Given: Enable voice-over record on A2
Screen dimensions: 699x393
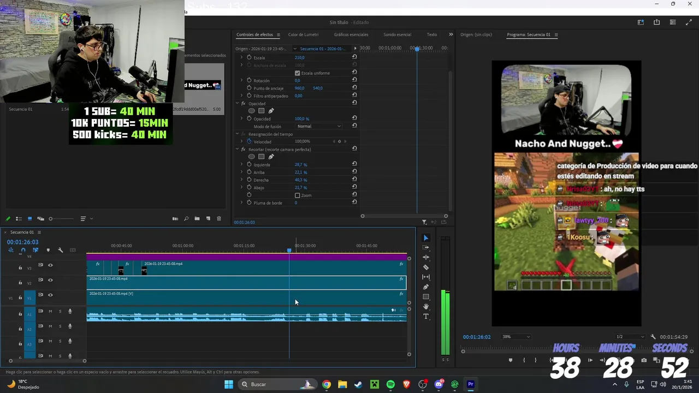Looking at the screenshot, I should pos(70,326).
